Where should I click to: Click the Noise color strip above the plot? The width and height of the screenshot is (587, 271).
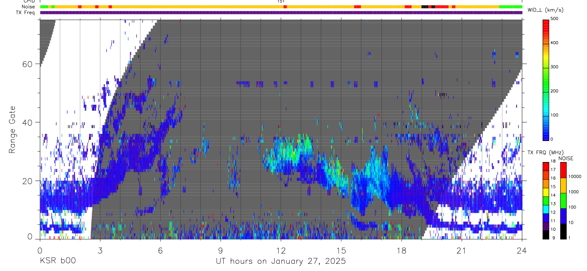point(281,7)
